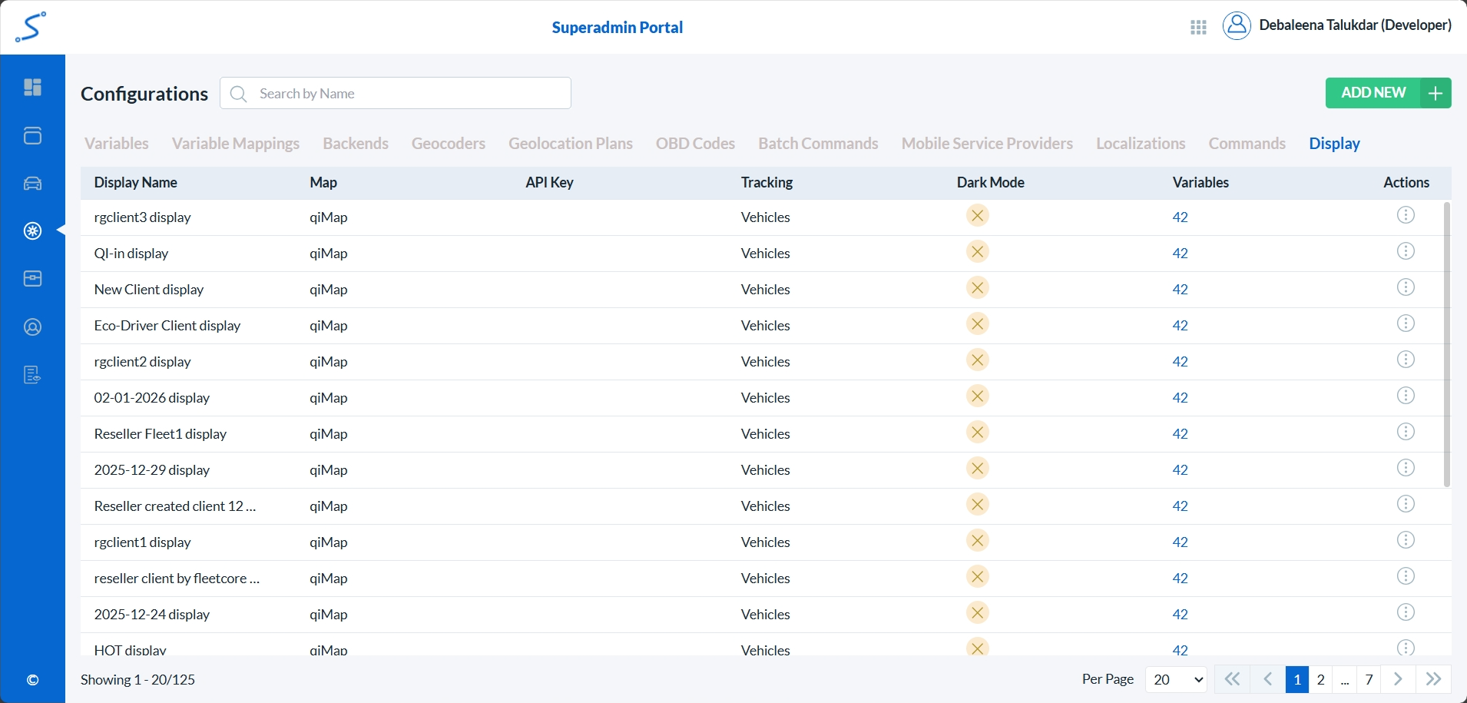Click the vehicle car icon in sidebar
Viewport: 1467px width, 703px height.
[x=32, y=184]
